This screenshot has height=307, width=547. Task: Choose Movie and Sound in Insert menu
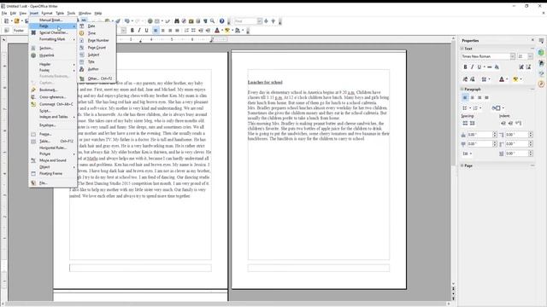pos(53,160)
